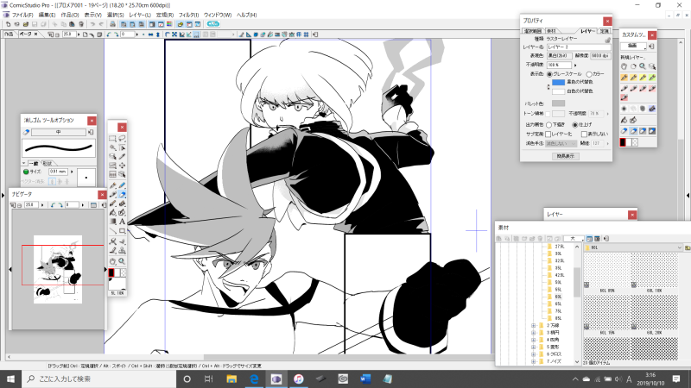Viewport: 691px width, 388px height.
Task: Select the グレースケール radio button
Action: [549, 74]
